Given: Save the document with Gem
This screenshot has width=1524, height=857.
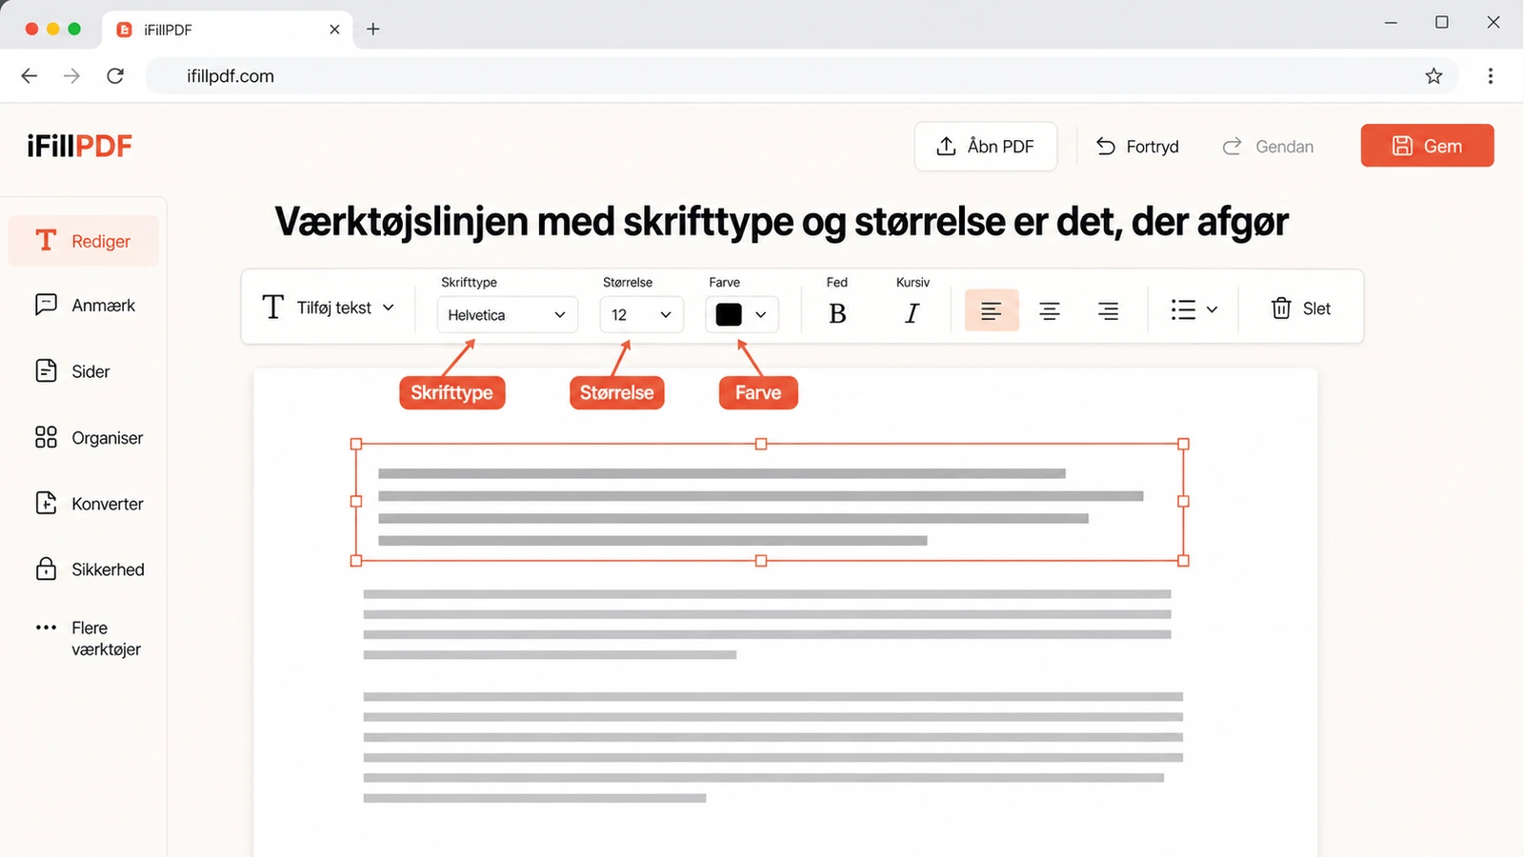Looking at the screenshot, I should click(x=1427, y=146).
